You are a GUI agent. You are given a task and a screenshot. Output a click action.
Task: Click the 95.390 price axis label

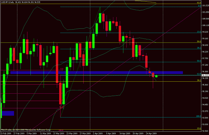[x=205, y=91]
